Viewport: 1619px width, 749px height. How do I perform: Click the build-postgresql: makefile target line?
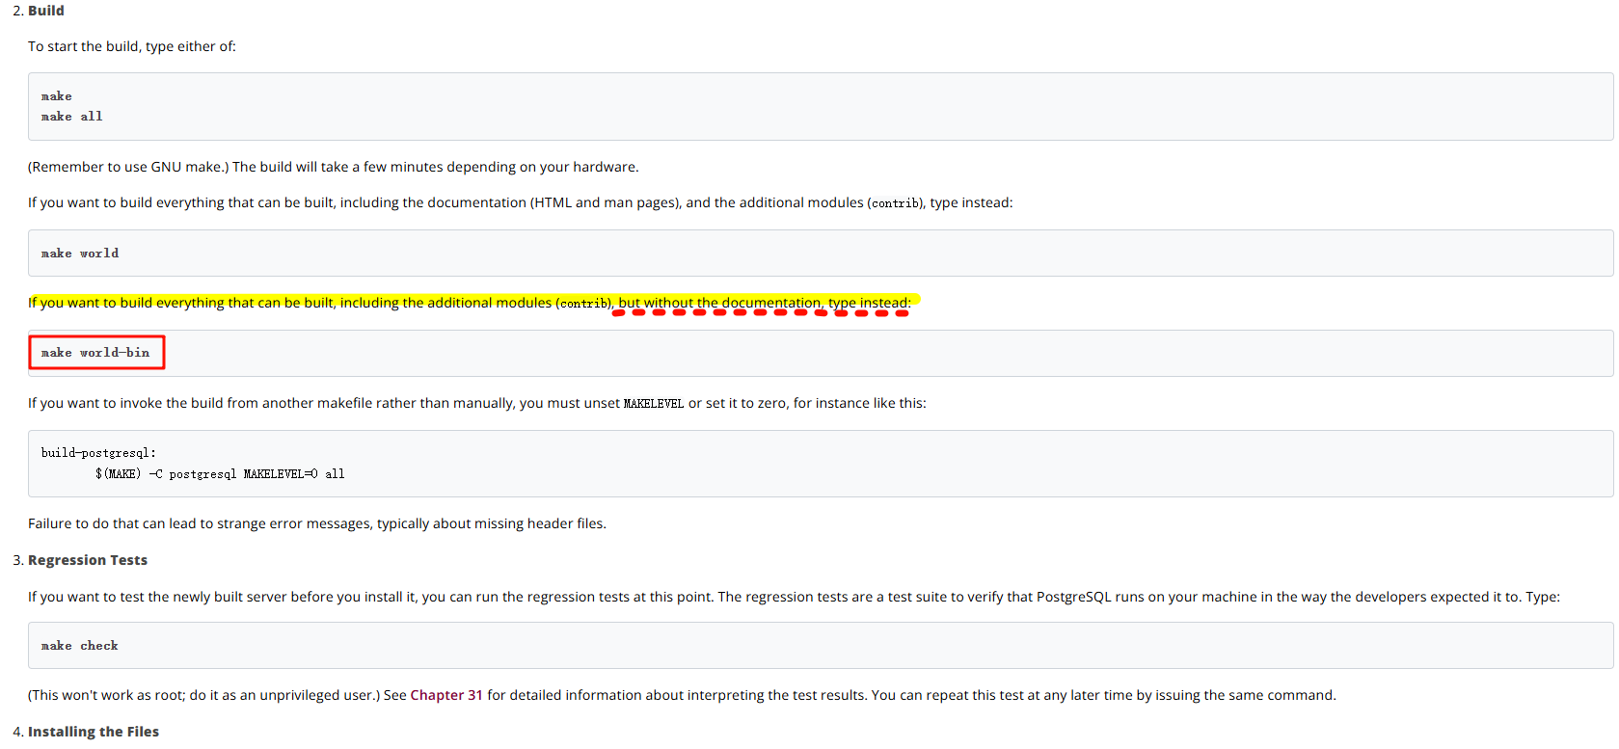click(98, 453)
